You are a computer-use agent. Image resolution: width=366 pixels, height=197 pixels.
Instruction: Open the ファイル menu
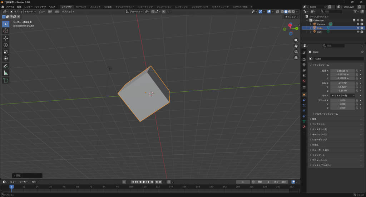click(x=10, y=7)
